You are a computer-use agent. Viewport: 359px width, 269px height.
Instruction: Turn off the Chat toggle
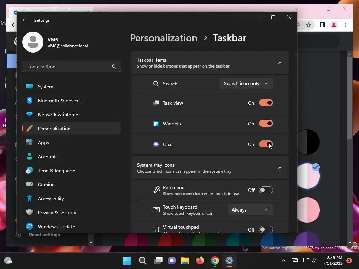click(x=266, y=144)
